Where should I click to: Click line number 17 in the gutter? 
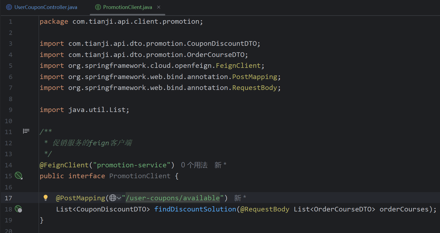(8, 198)
